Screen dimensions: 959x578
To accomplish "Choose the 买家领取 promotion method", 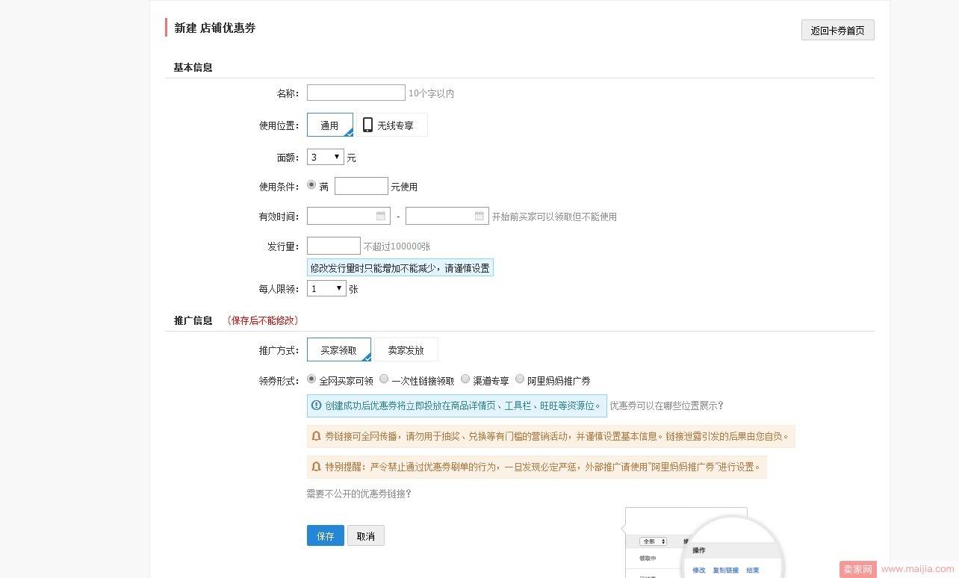I will (339, 349).
